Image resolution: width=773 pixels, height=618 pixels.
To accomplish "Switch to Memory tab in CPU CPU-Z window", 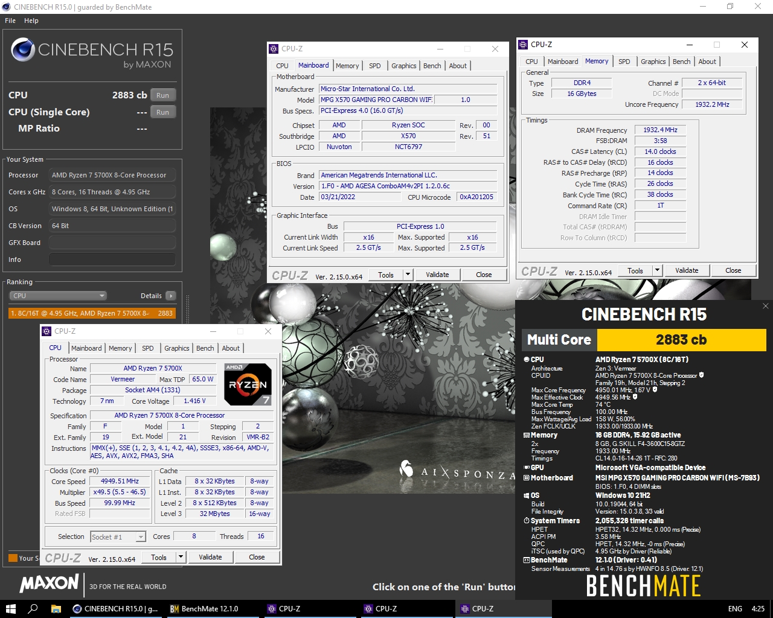I will [120, 348].
